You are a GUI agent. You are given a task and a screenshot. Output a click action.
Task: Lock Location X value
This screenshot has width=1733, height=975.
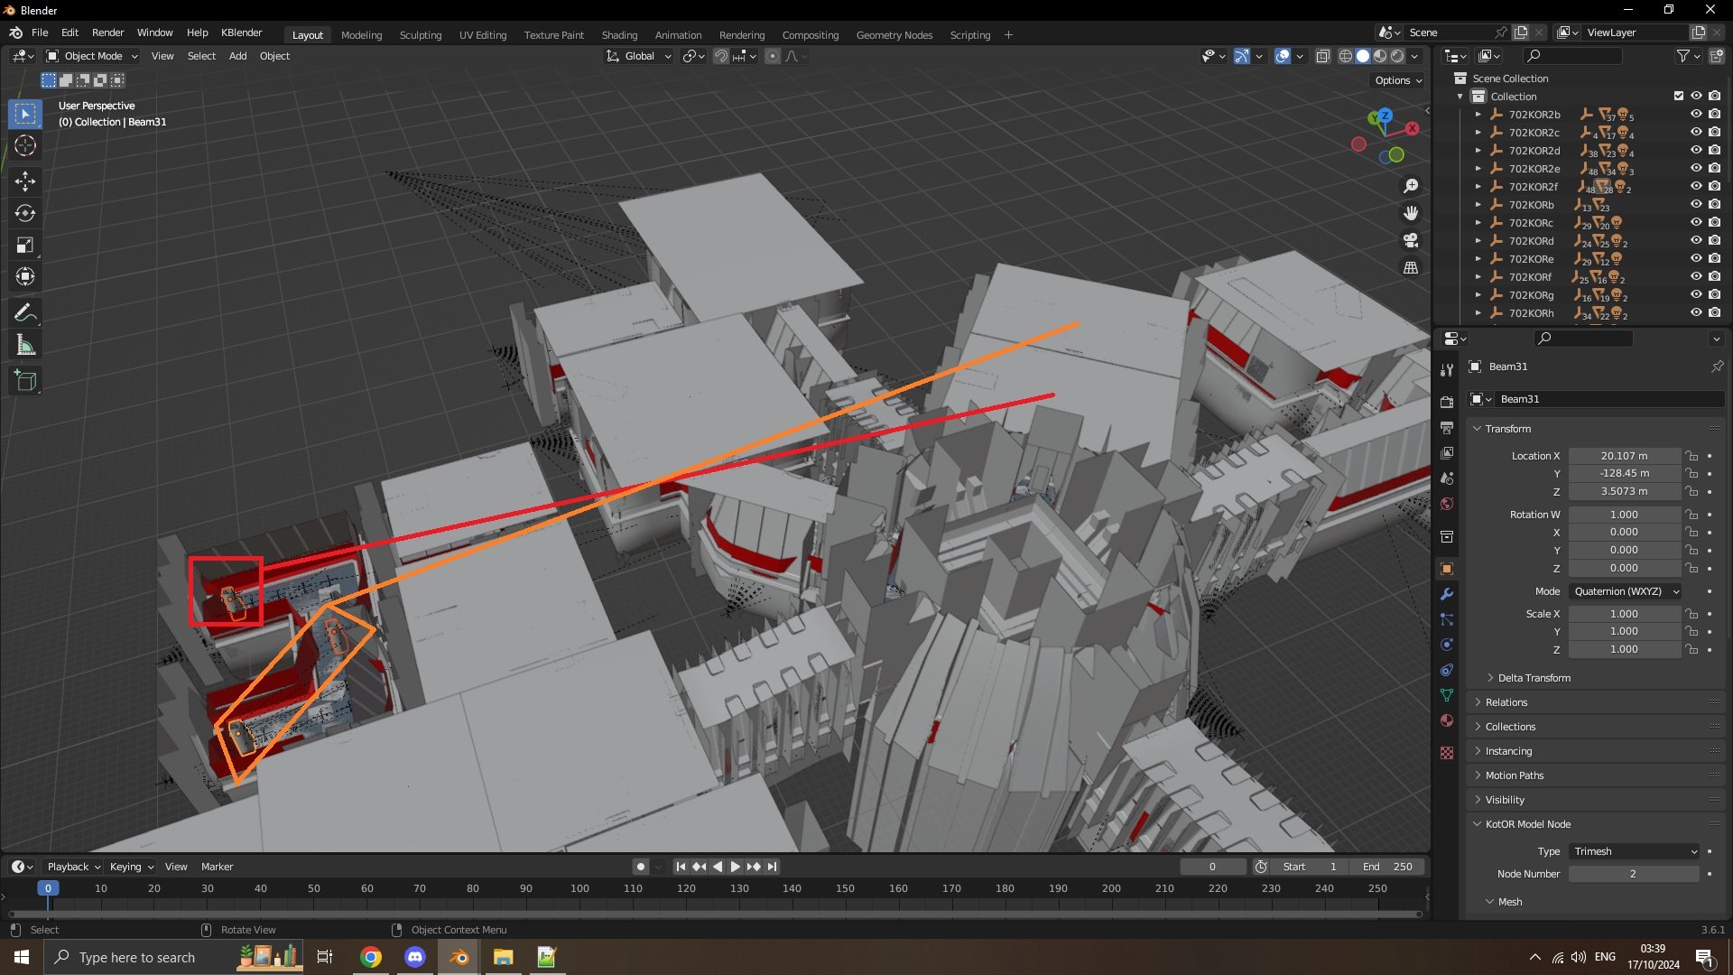tap(1692, 456)
